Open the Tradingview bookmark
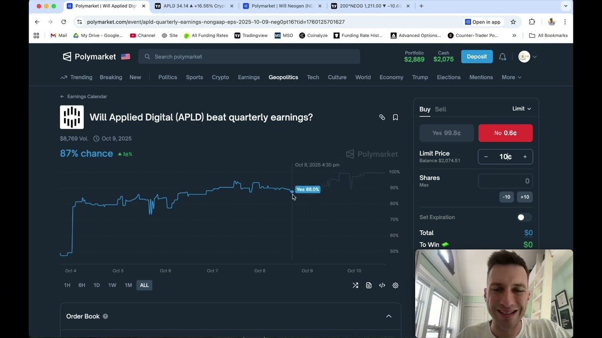 point(251,35)
